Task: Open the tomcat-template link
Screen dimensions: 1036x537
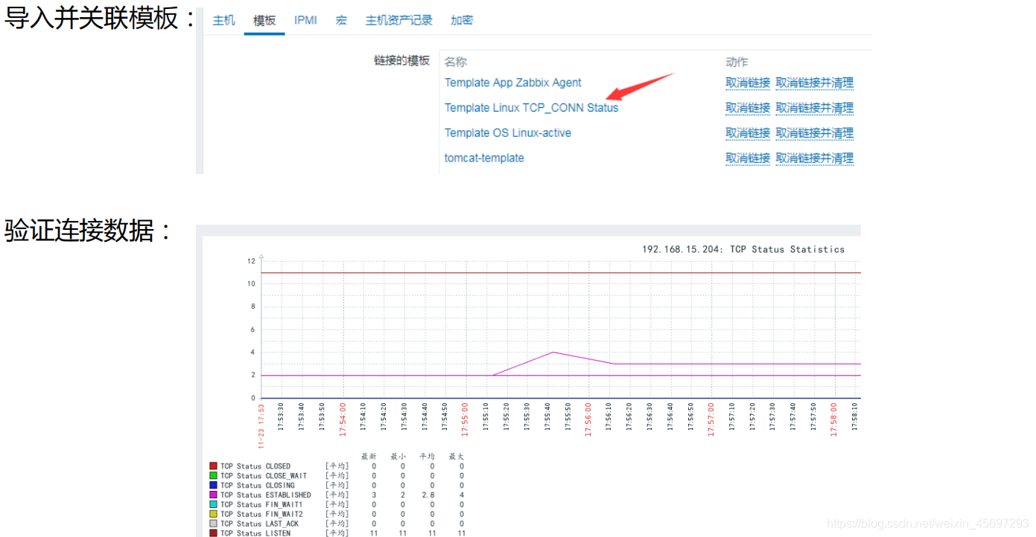Action: point(484,158)
